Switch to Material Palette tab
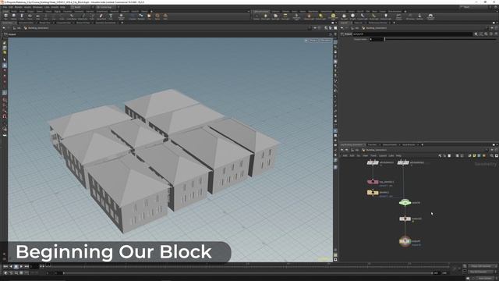499x281 pixels. pyautogui.click(x=390, y=144)
